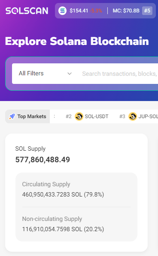Click the -5.3% price change
158x256 pixels.
pos(96,11)
